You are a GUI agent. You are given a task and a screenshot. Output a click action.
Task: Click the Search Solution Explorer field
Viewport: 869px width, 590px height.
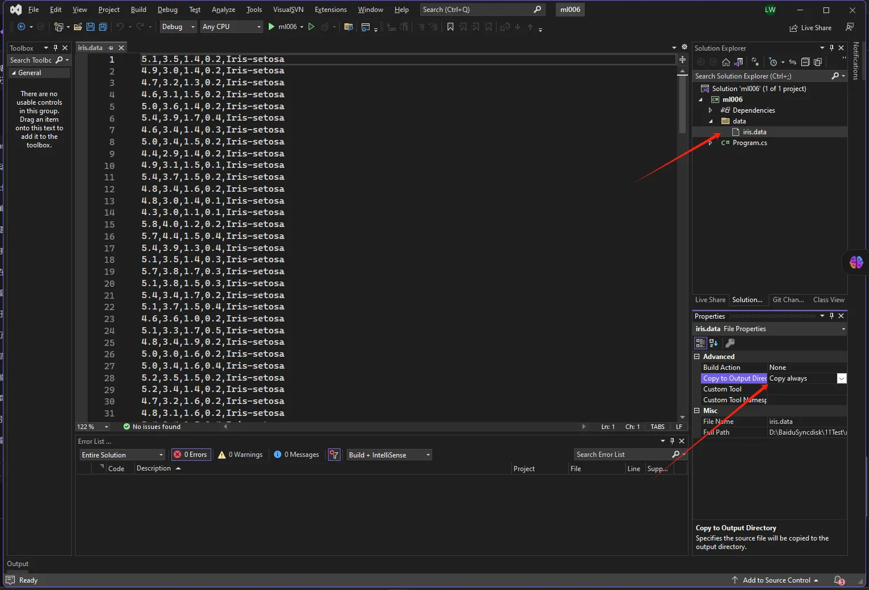[761, 76]
